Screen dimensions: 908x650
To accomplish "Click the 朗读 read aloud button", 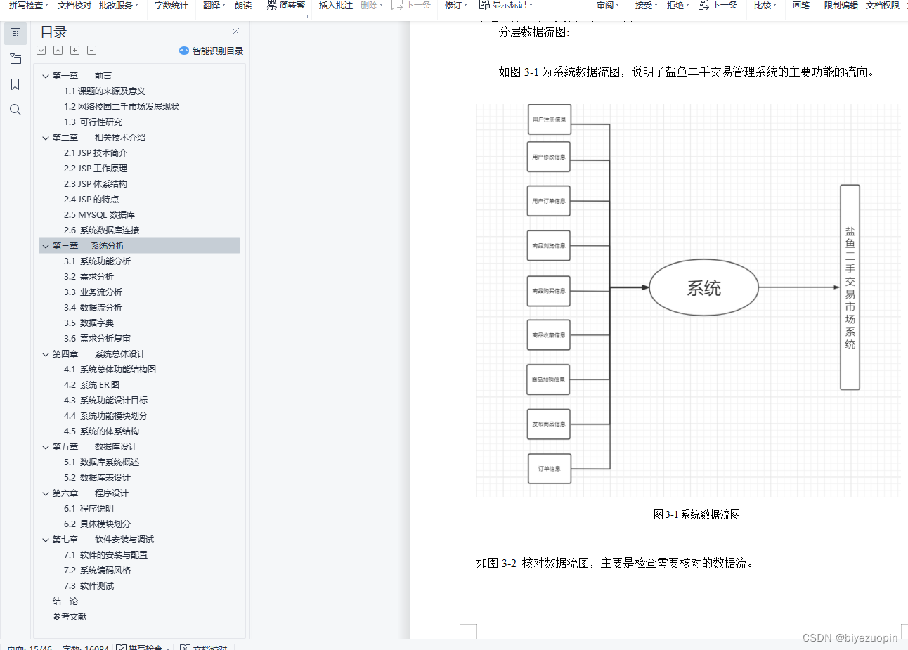I will coord(243,5).
